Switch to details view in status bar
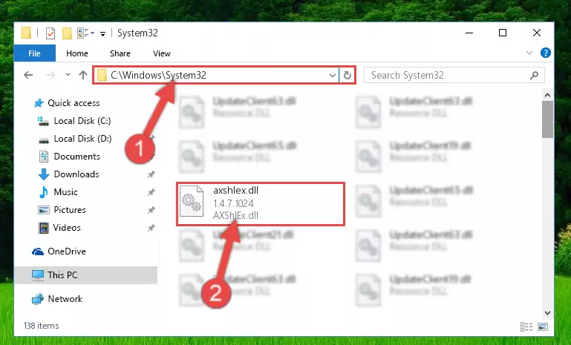This screenshot has width=571, height=345. pos(526,326)
